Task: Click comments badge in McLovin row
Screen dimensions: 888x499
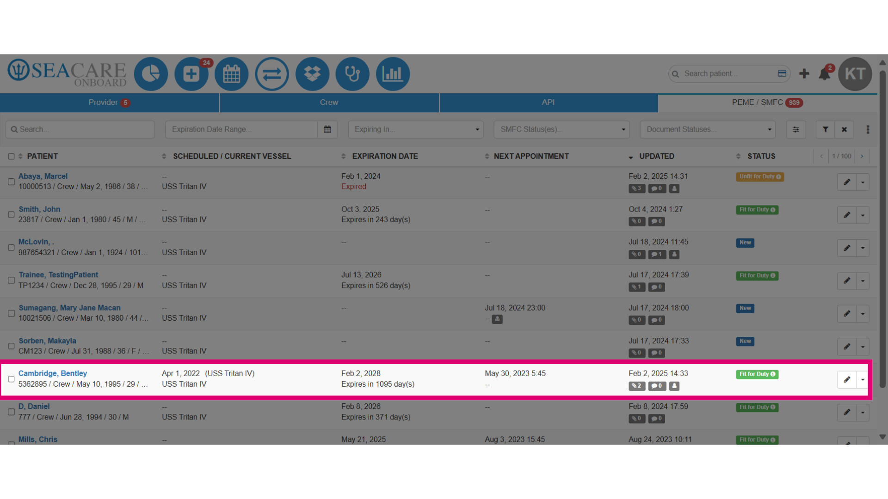Action: [x=657, y=254]
